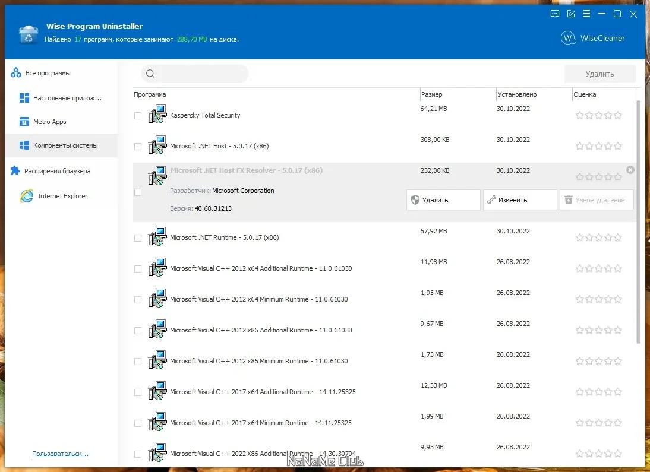Click the WiseCleaner logo
Screen dimensions: 650x472
pyautogui.click(x=592, y=38)
